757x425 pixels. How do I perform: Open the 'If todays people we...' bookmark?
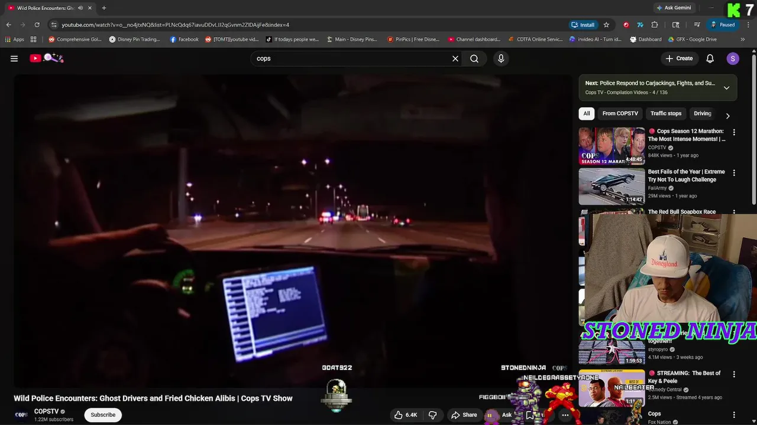[x=292, y=40]
